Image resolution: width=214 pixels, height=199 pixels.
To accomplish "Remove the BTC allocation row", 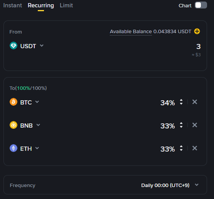I will [195, 102].
